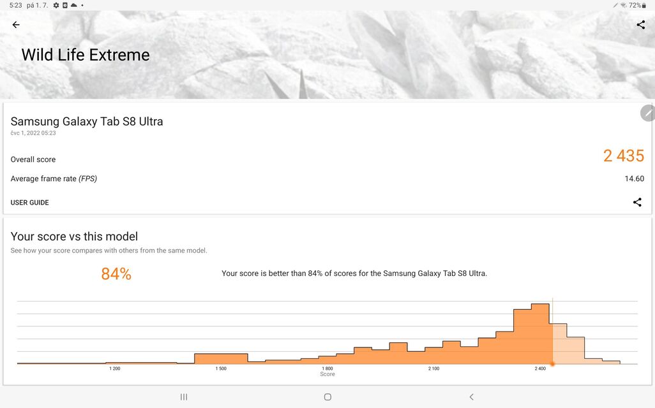Image resolution: width=655 pixels, height=408 pixels.
Task: Tap the 84% percentile value
Action: [116, 274]
